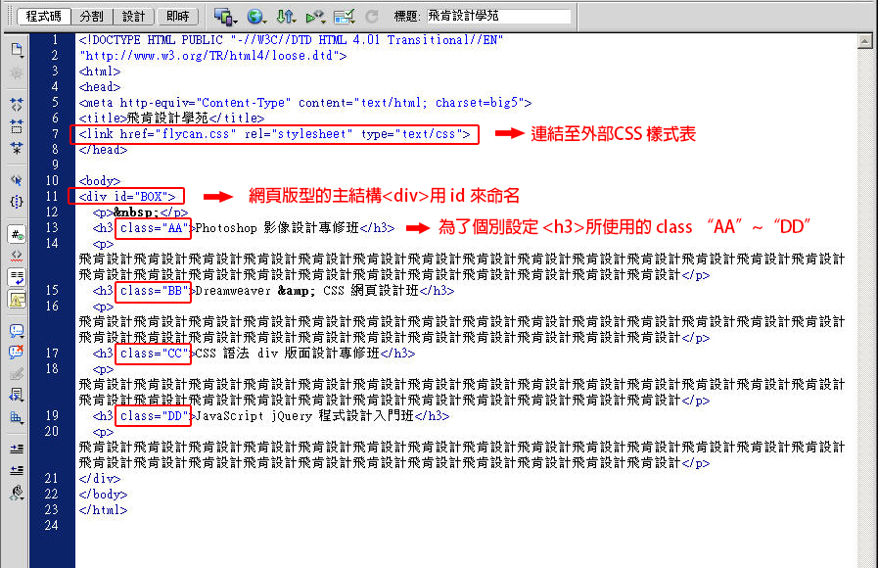Expand all collapsed code icon
This screenshot has width=878, height=568.
click(x=17, y=148)
